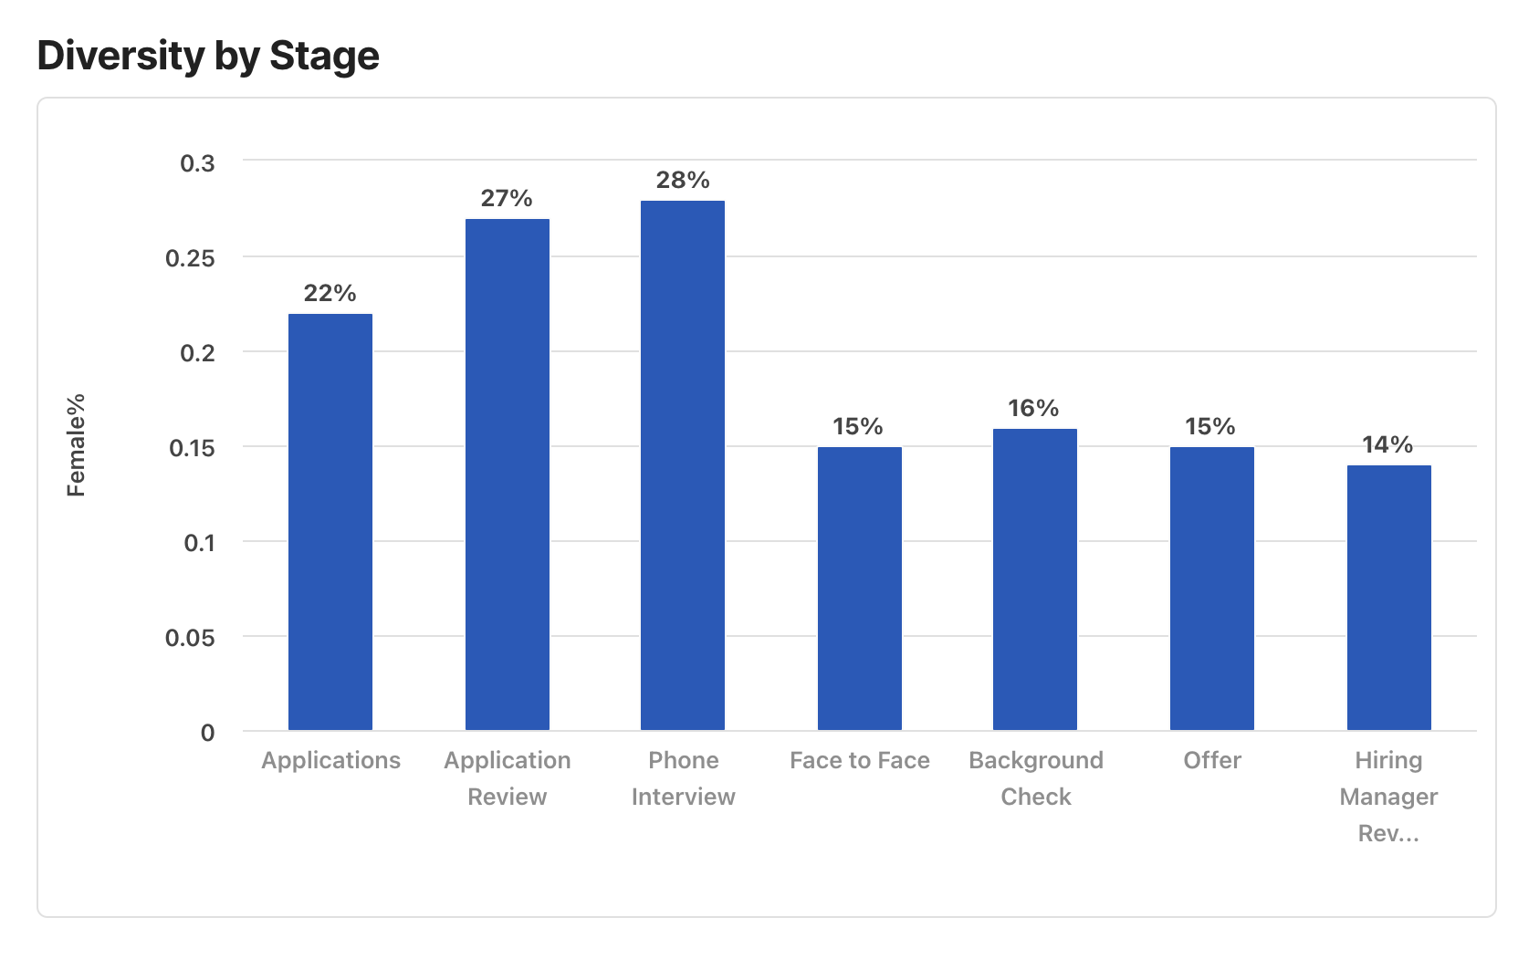Select the Background Check bar
This screenshot has height=980, width=1539.
coord(1035,579)
